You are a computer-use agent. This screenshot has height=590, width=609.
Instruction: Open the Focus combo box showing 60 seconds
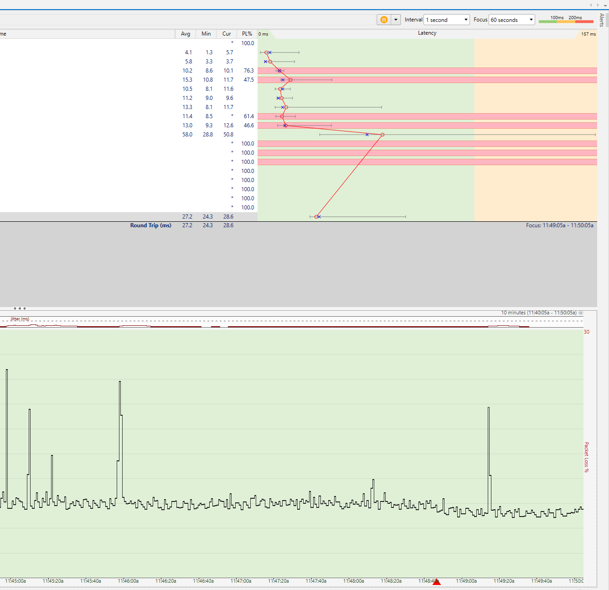(x=511, y=20)
